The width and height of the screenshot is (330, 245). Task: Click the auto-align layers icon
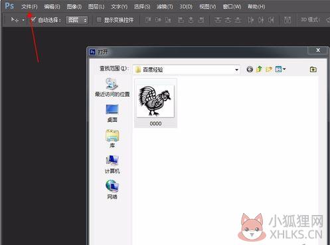(288, 20)
